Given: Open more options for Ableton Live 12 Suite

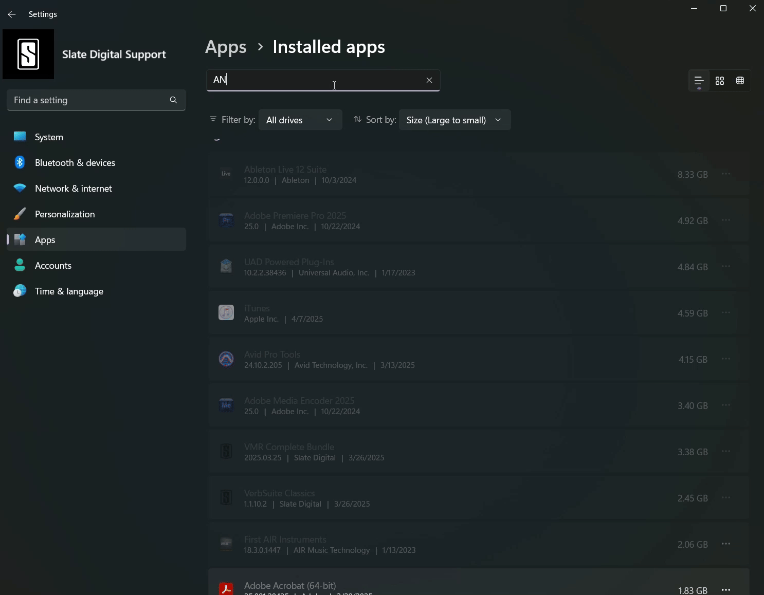Looking at the screenshot, I should (x=726, y=174).
